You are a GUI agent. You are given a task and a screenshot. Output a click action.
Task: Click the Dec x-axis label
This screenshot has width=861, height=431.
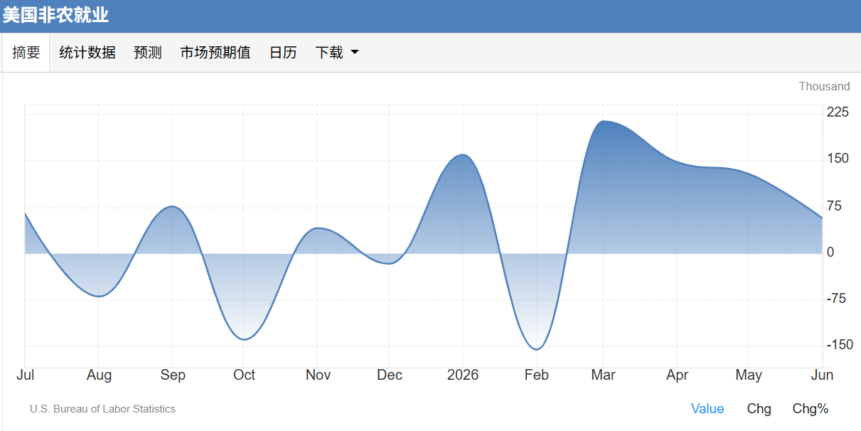click(390, 375)
